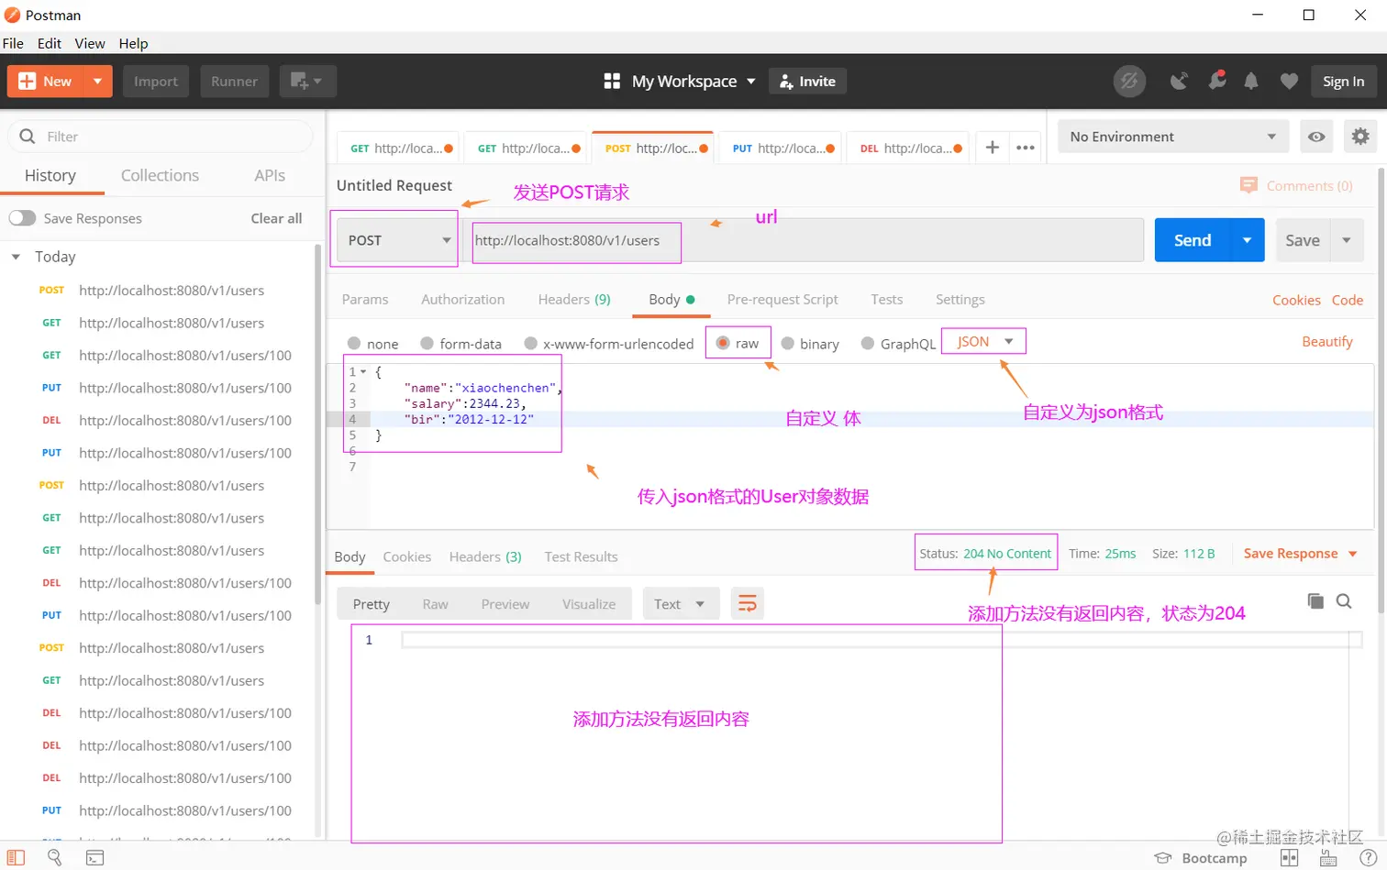This screenshot has width=1387, height=870.
Task: Open the View menu
Action: tap(90, 43)
